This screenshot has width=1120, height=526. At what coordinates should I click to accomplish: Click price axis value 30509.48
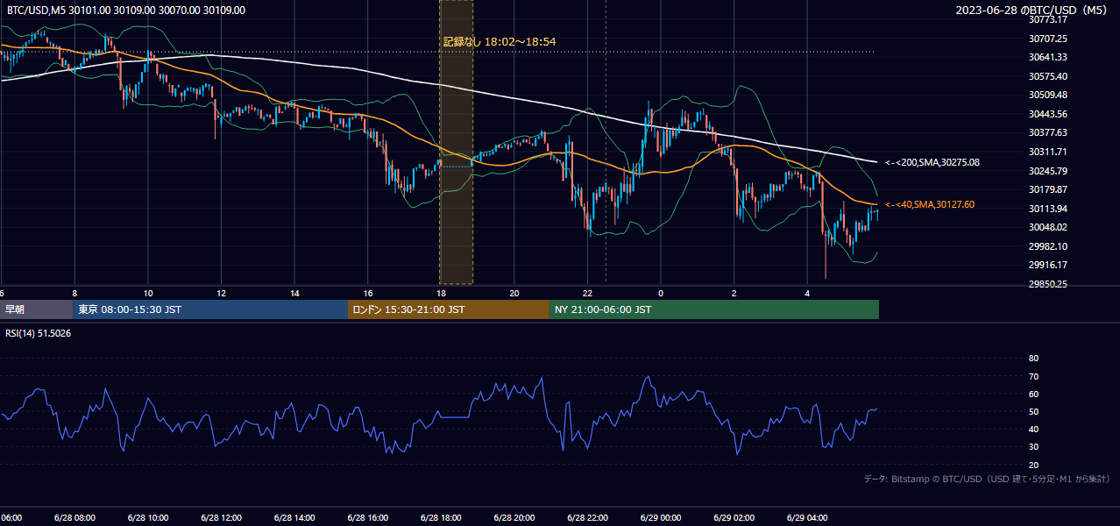[1047, 95]
